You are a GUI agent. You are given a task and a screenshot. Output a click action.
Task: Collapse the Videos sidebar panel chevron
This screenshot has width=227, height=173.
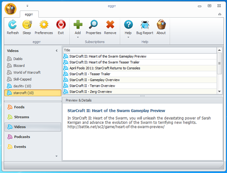tap(57, 51)
